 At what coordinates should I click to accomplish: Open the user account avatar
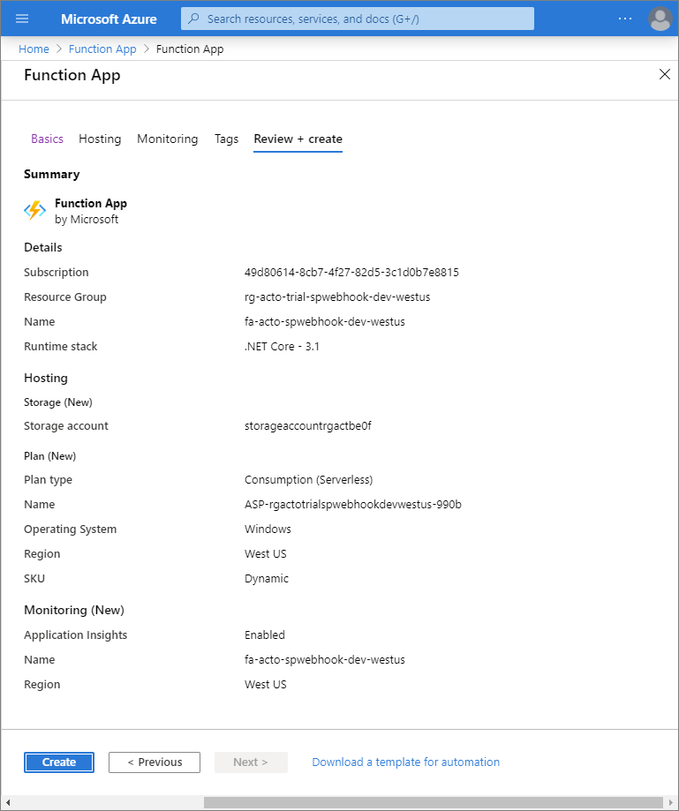(660, 19)
